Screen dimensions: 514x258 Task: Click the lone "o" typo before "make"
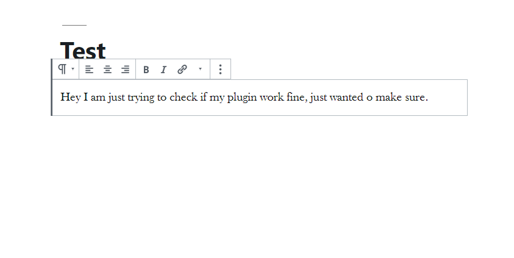point(369,98)
